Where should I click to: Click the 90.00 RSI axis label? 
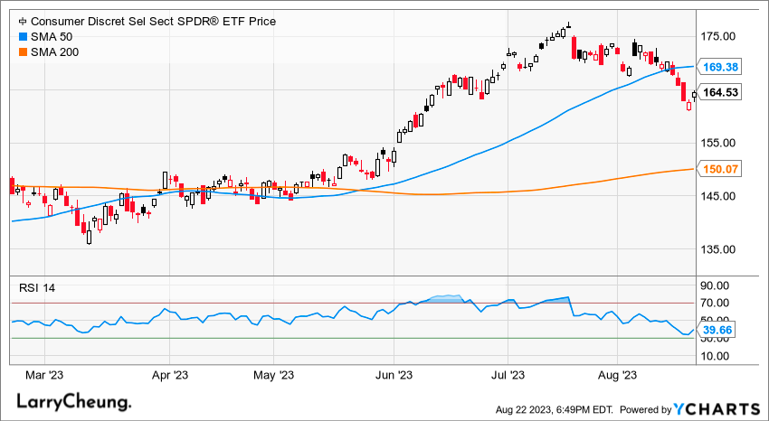[717, 285]
